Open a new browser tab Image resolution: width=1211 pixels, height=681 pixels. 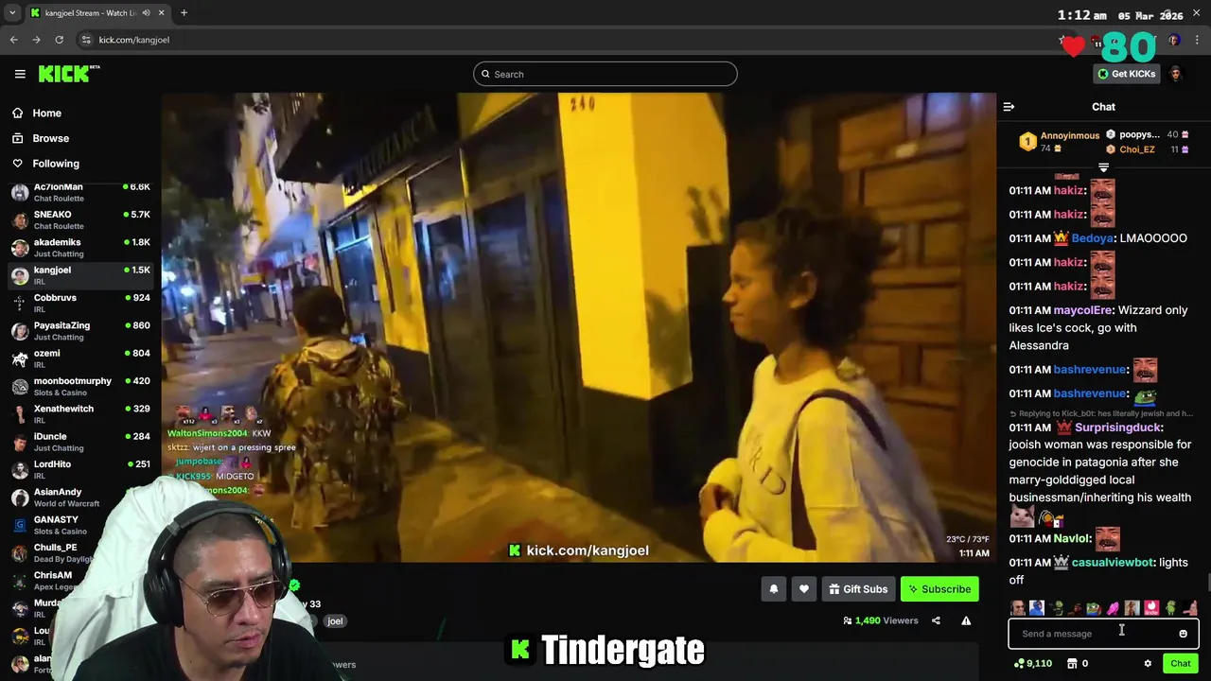[x=184, y=13]
